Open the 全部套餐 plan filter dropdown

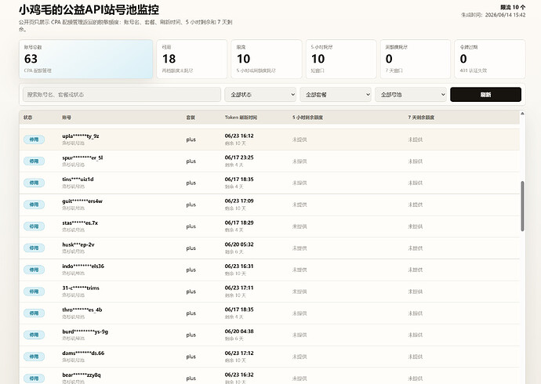[x=336, y=95]
